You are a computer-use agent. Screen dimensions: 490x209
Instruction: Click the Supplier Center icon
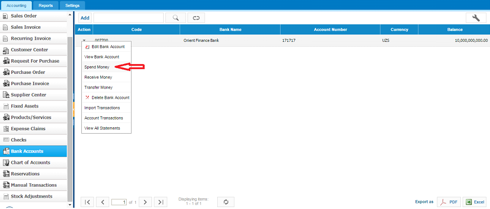pyautogui.click(x=5, y=95)
